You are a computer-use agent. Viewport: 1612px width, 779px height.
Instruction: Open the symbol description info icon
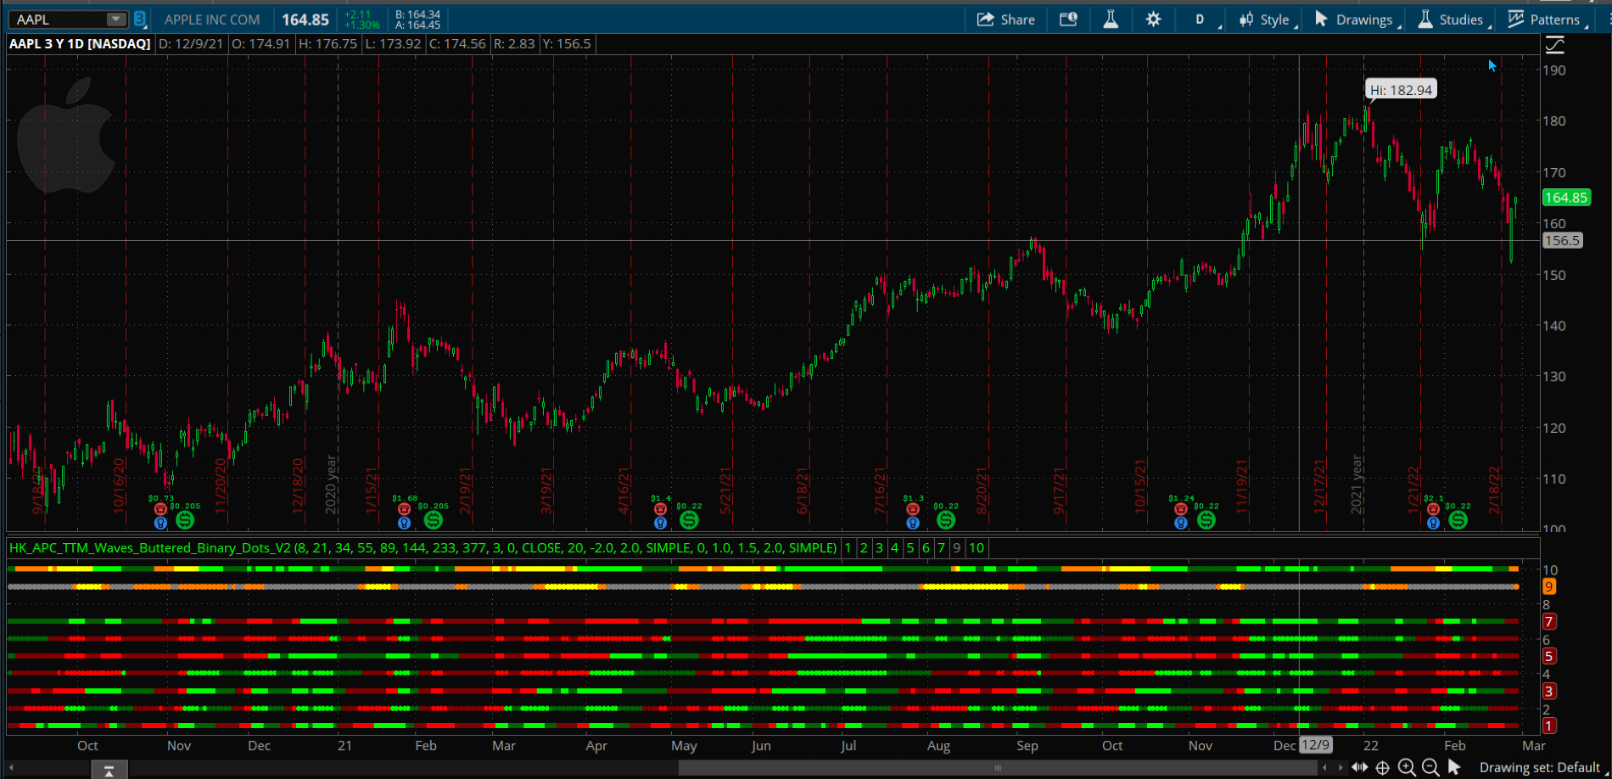(x=1068, y=20)
